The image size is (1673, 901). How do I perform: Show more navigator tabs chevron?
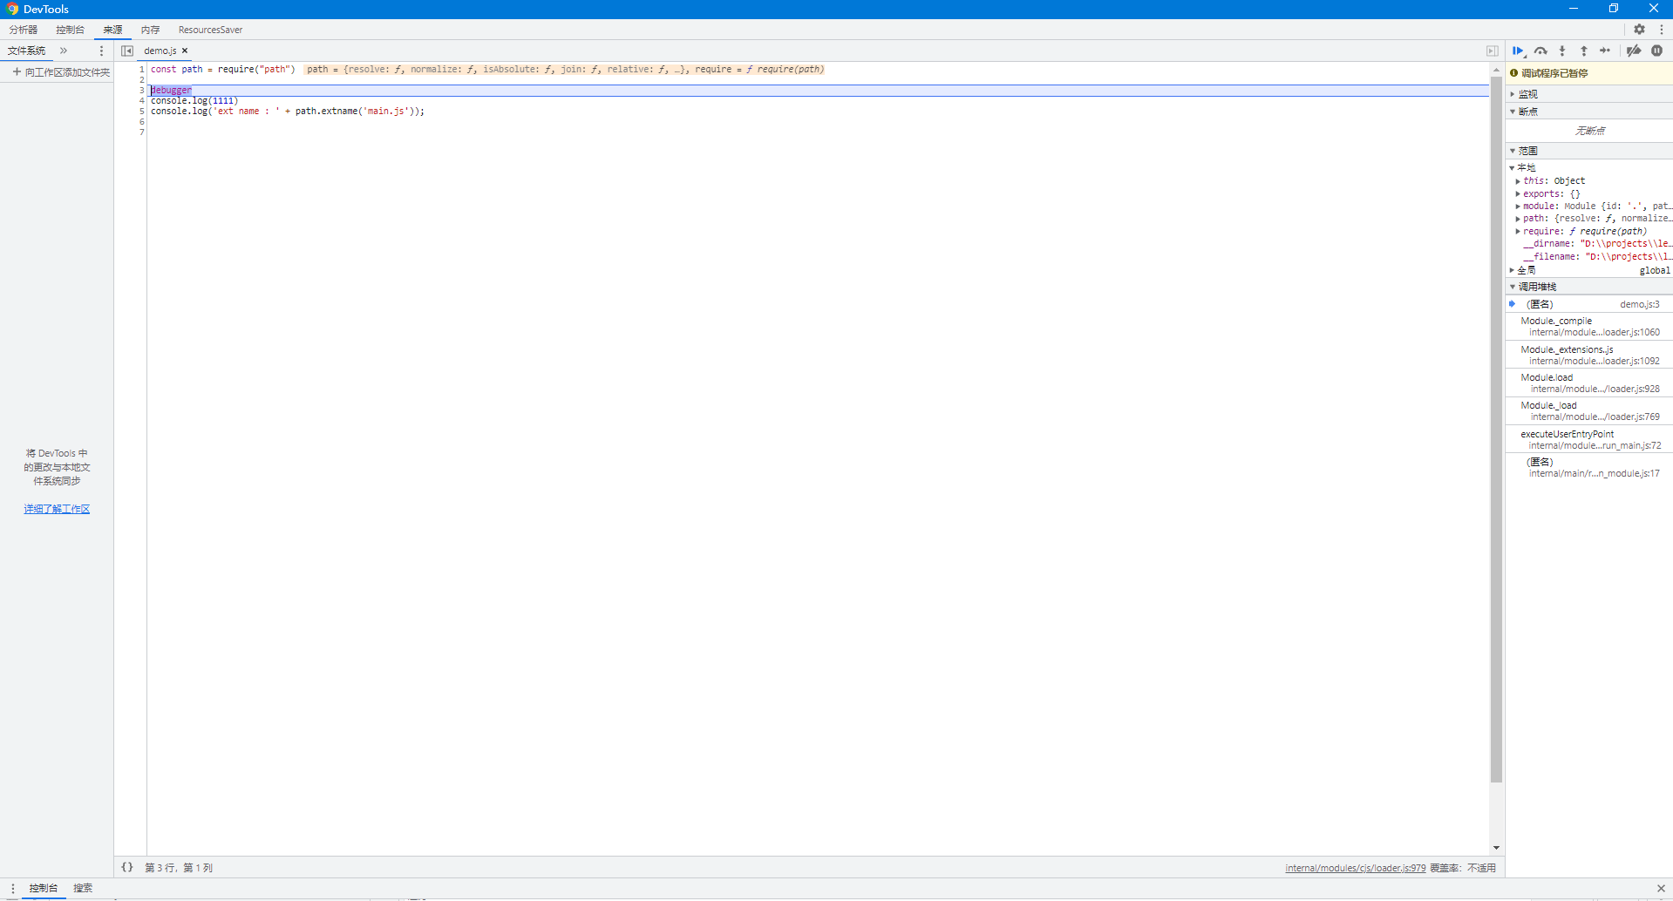(x=64, y=51)
